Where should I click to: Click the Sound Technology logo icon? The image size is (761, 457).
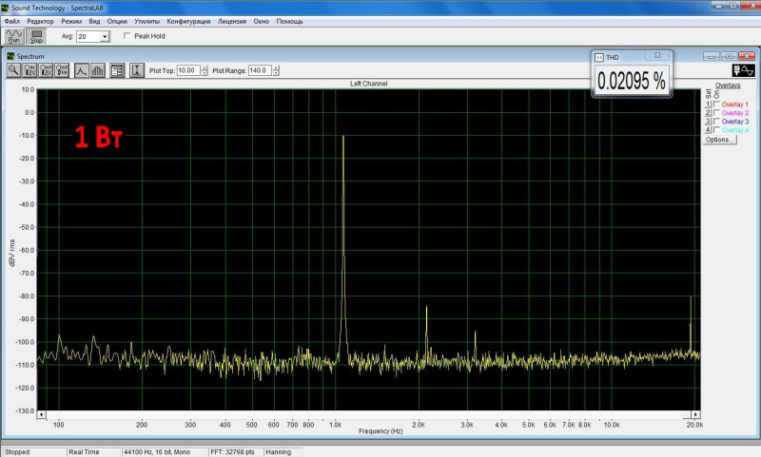pyautogui.click(x=744, y=70)
